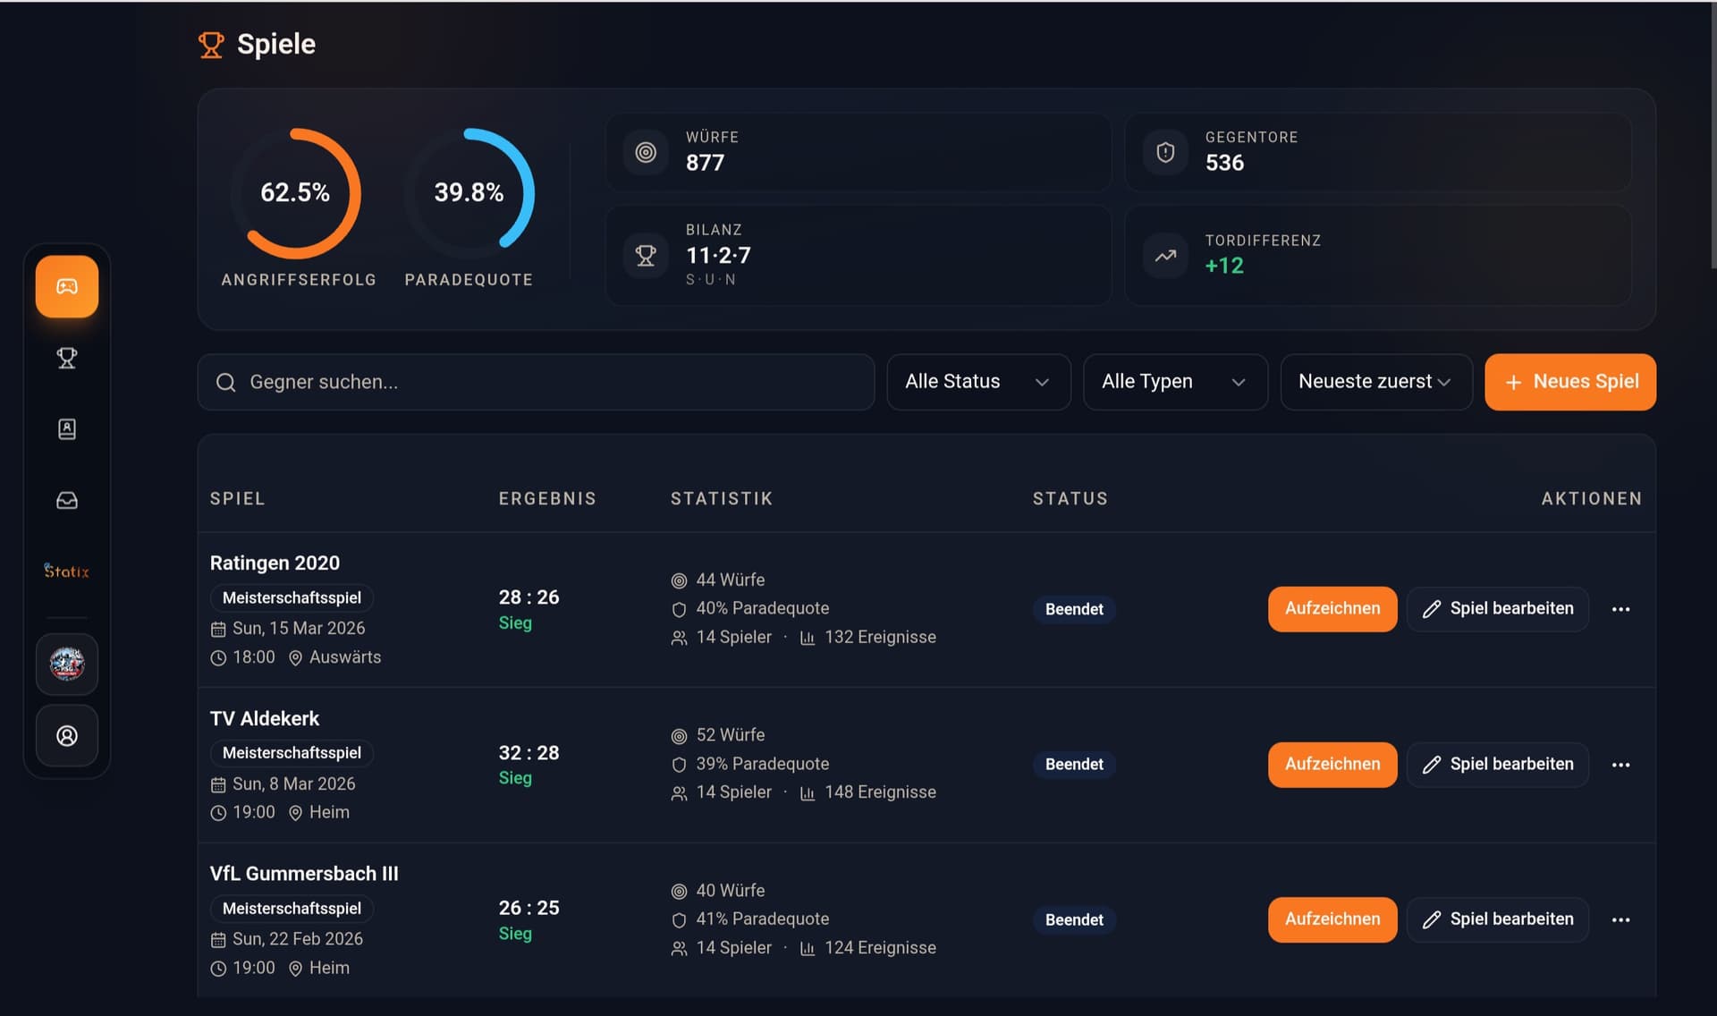The image size is (1717, 1016).
Task: Click Spiel bearbeiten for VfL Gummersbach III
Action: coord(1498,919)
